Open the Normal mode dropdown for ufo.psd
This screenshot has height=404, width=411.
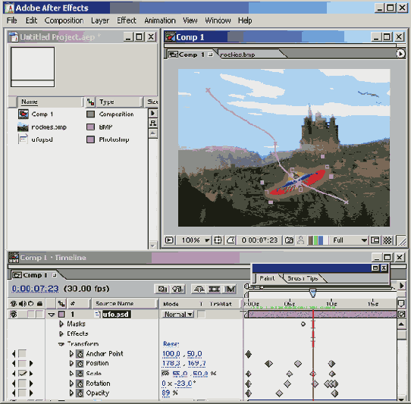point(178,314)
